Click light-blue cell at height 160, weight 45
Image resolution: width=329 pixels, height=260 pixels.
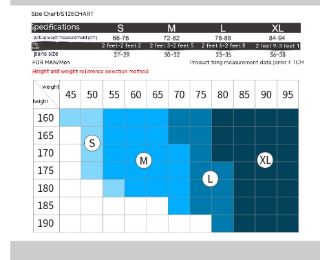pos(70,118)
